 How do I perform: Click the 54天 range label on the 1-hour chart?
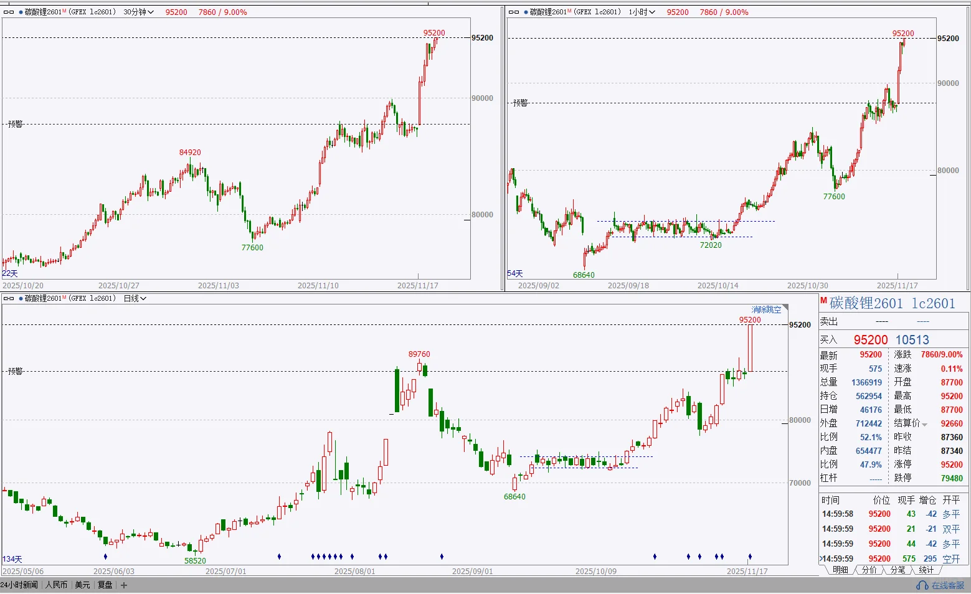click(515, 273)
